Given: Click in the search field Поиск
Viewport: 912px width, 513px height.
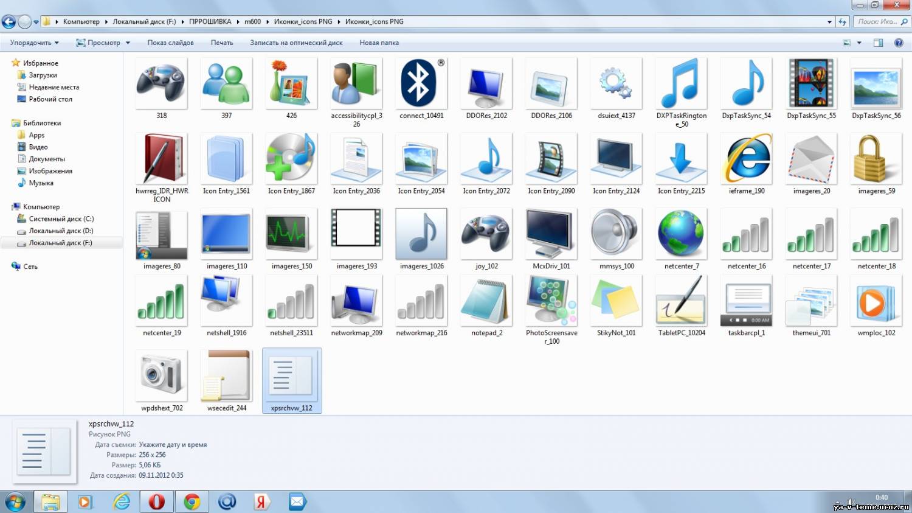Looking at the screenshot, I should pos(881,22).
